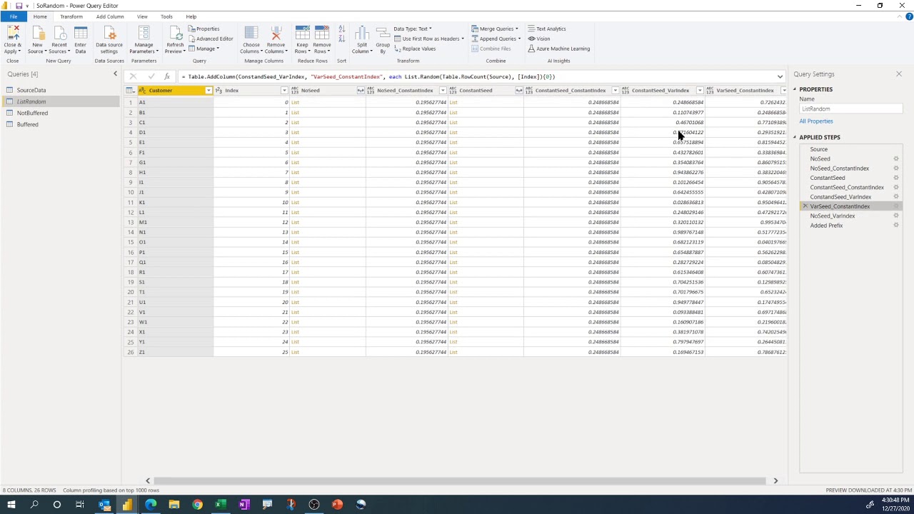The width and height of the screenshot is (914, 514).
Task: Expand the NoSeed column lists
Action: pos(361,91)
